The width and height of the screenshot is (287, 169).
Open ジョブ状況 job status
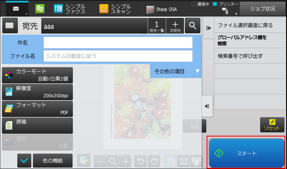pyautogui.click(x=262, y=9)
